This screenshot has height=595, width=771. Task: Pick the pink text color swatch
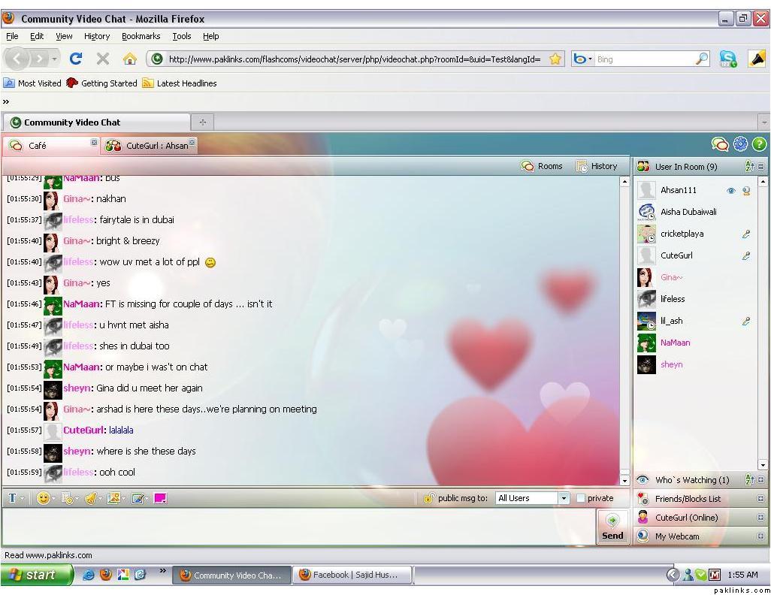tap(160, 498)
